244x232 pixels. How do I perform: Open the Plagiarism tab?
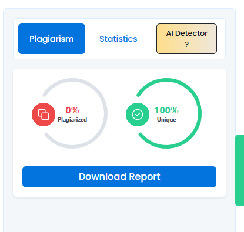pyautogui.click(x=52, y=39)
